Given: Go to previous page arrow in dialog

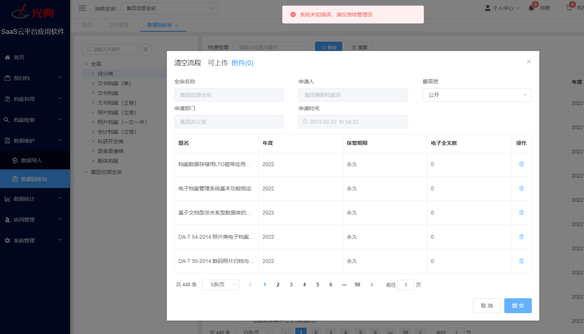Looking at the screenshot, I should point(250,285).
